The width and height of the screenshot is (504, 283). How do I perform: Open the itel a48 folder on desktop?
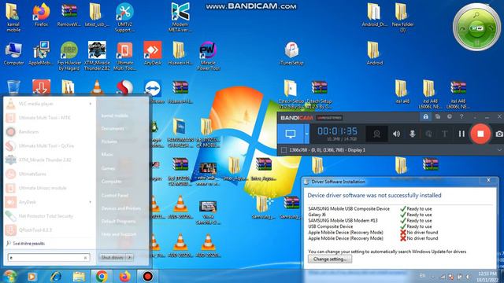click(402, 92)
